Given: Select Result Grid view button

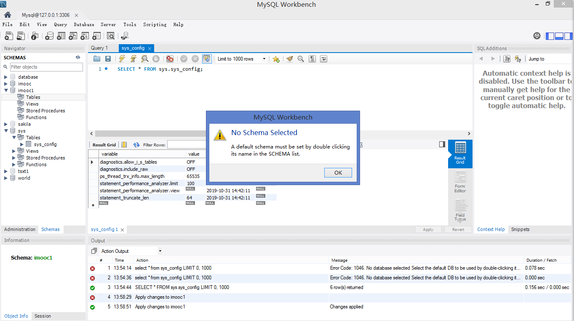Looking at the screenshot, I should 460,154.
